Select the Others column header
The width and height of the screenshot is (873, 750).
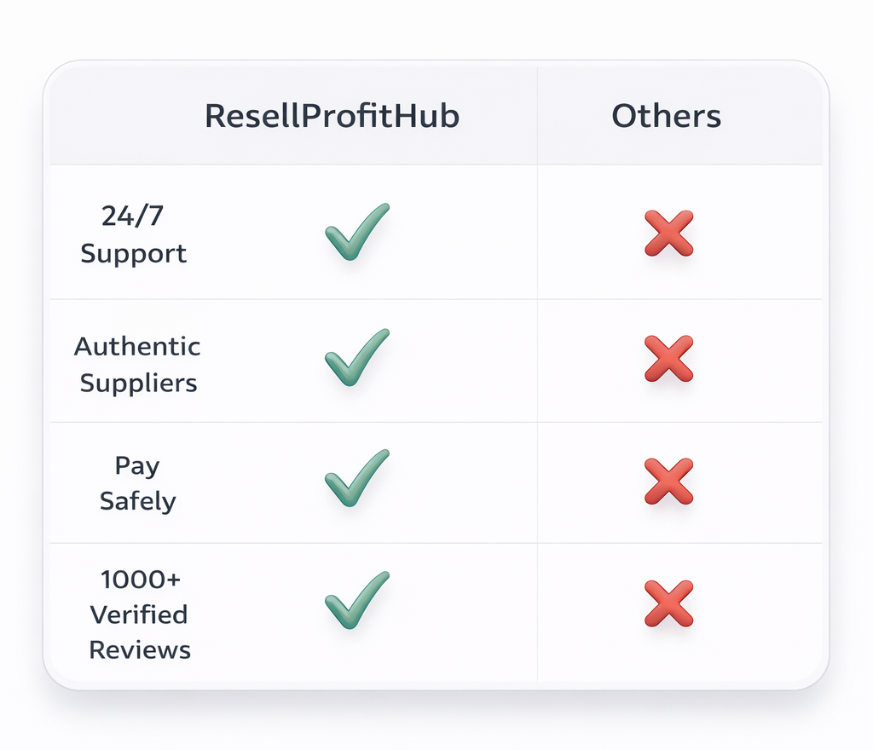666,117
